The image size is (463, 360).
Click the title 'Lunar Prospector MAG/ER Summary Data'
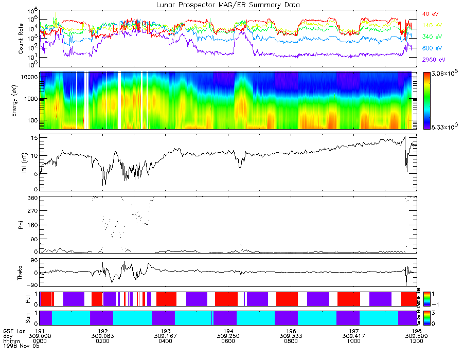pos(228,5)
